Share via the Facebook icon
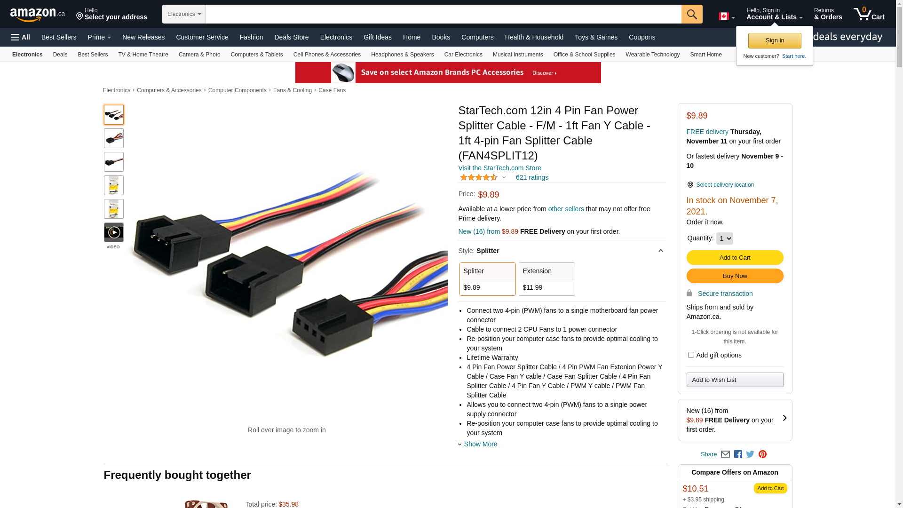 738,454
